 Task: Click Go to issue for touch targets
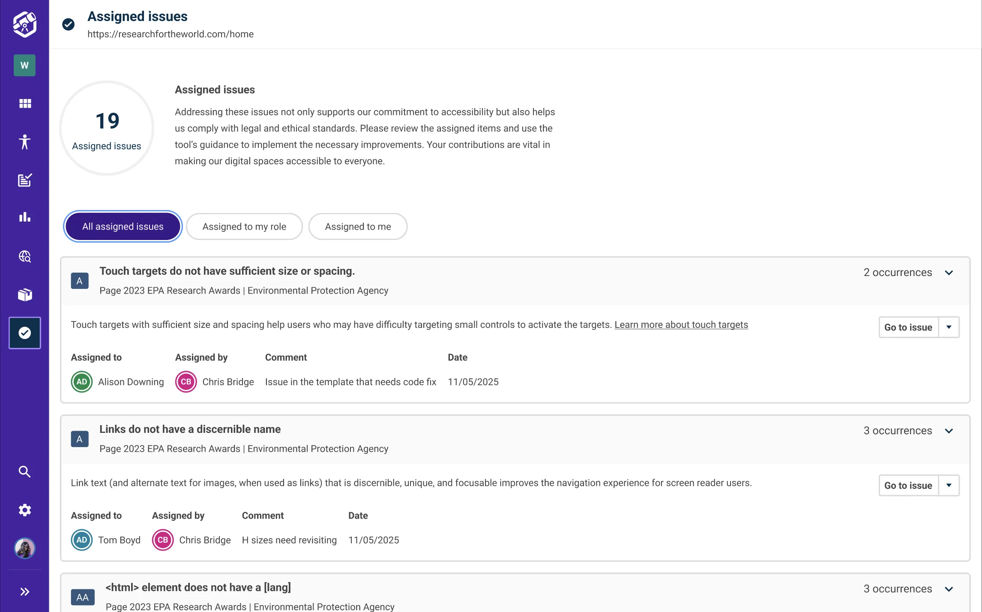(908, 327)
